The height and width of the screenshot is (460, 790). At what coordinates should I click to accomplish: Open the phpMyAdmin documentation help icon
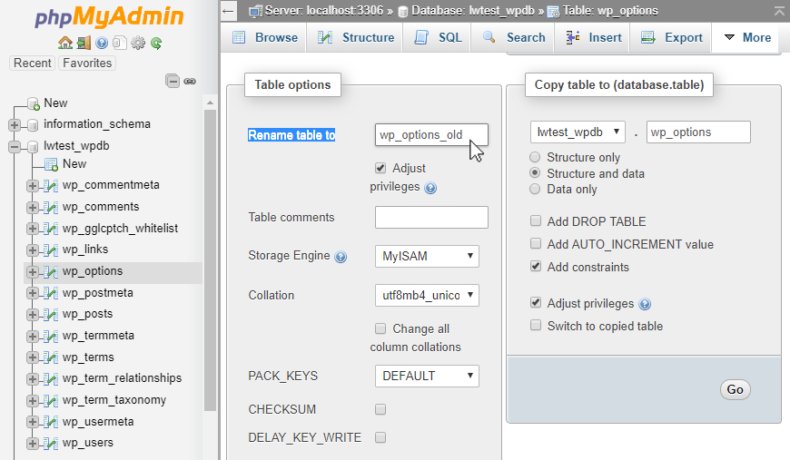[x=102, y=44]
